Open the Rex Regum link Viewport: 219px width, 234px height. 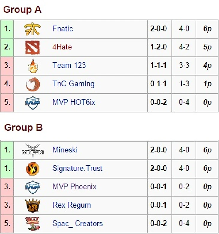click(x=72, y=205)
